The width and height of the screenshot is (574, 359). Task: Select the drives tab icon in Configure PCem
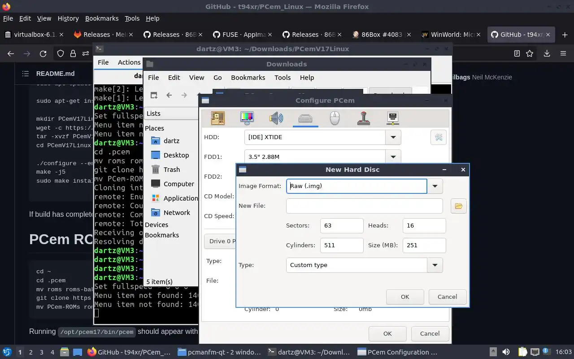tap(305, 118)
